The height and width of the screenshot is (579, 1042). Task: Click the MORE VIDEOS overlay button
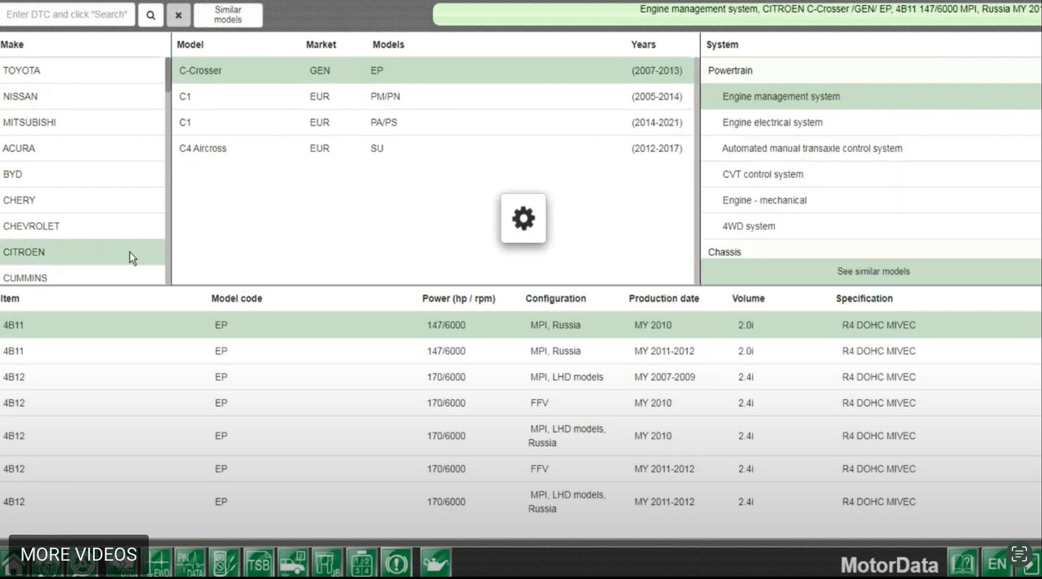[x=79, y=554]
